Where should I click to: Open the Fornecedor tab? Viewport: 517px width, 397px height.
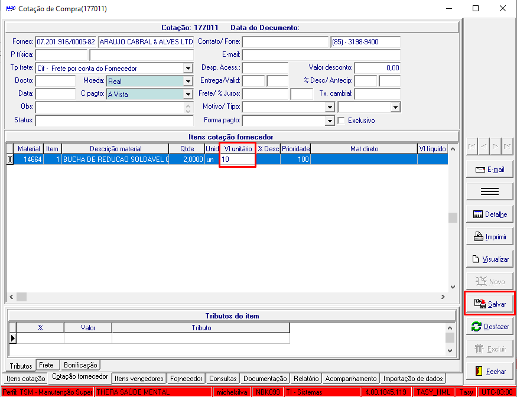(186, 379)
